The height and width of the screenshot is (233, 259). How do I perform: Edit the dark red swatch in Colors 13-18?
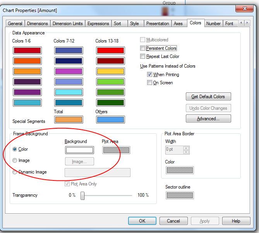tap(110, 61)
